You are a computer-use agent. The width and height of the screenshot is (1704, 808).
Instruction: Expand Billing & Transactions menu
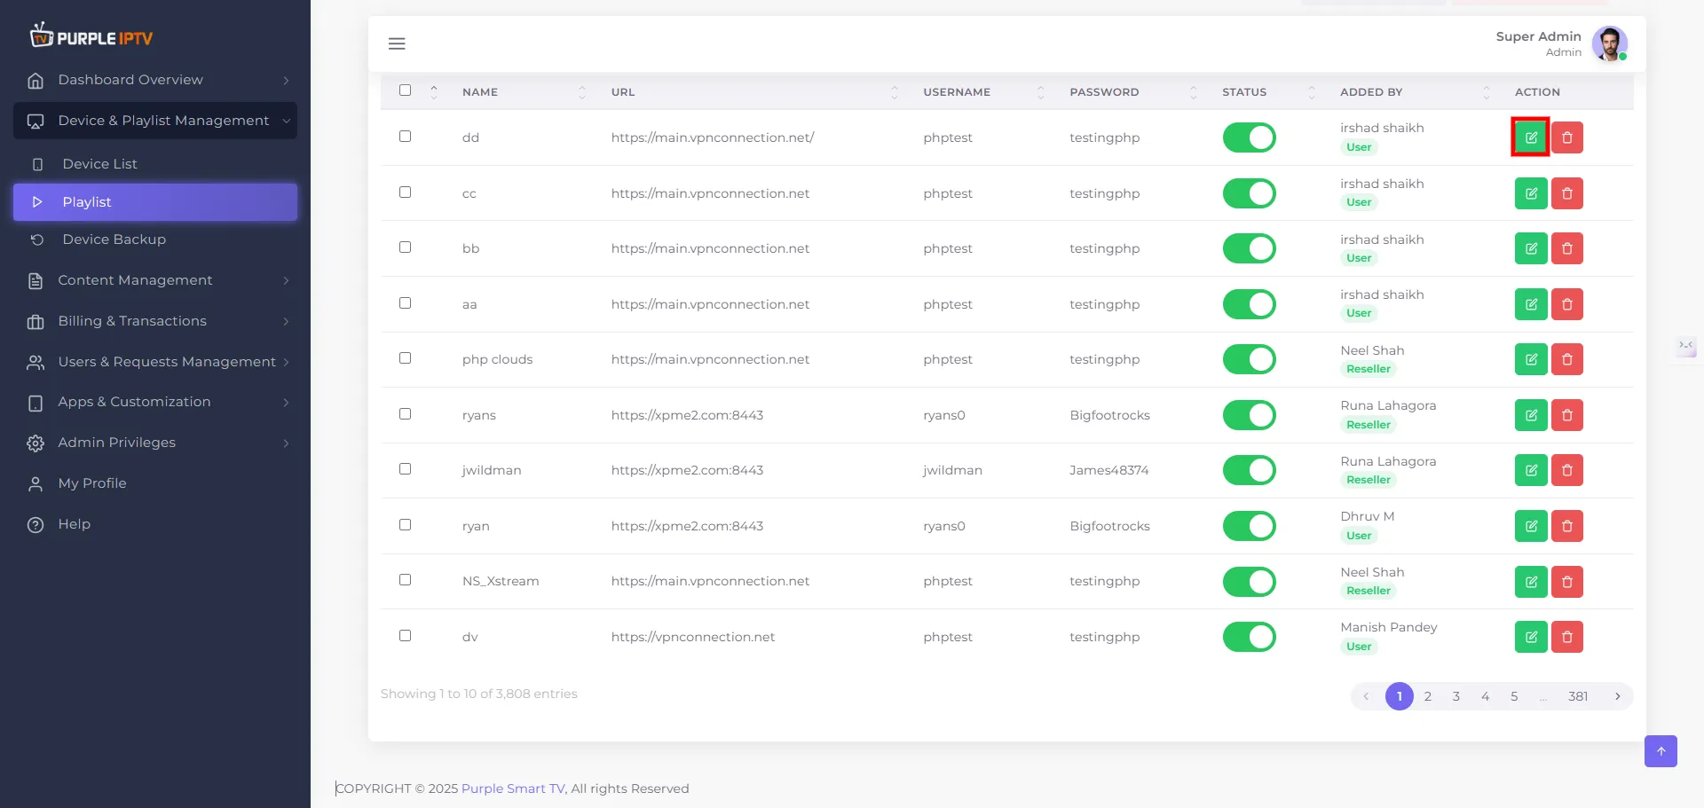coord(155,321)
